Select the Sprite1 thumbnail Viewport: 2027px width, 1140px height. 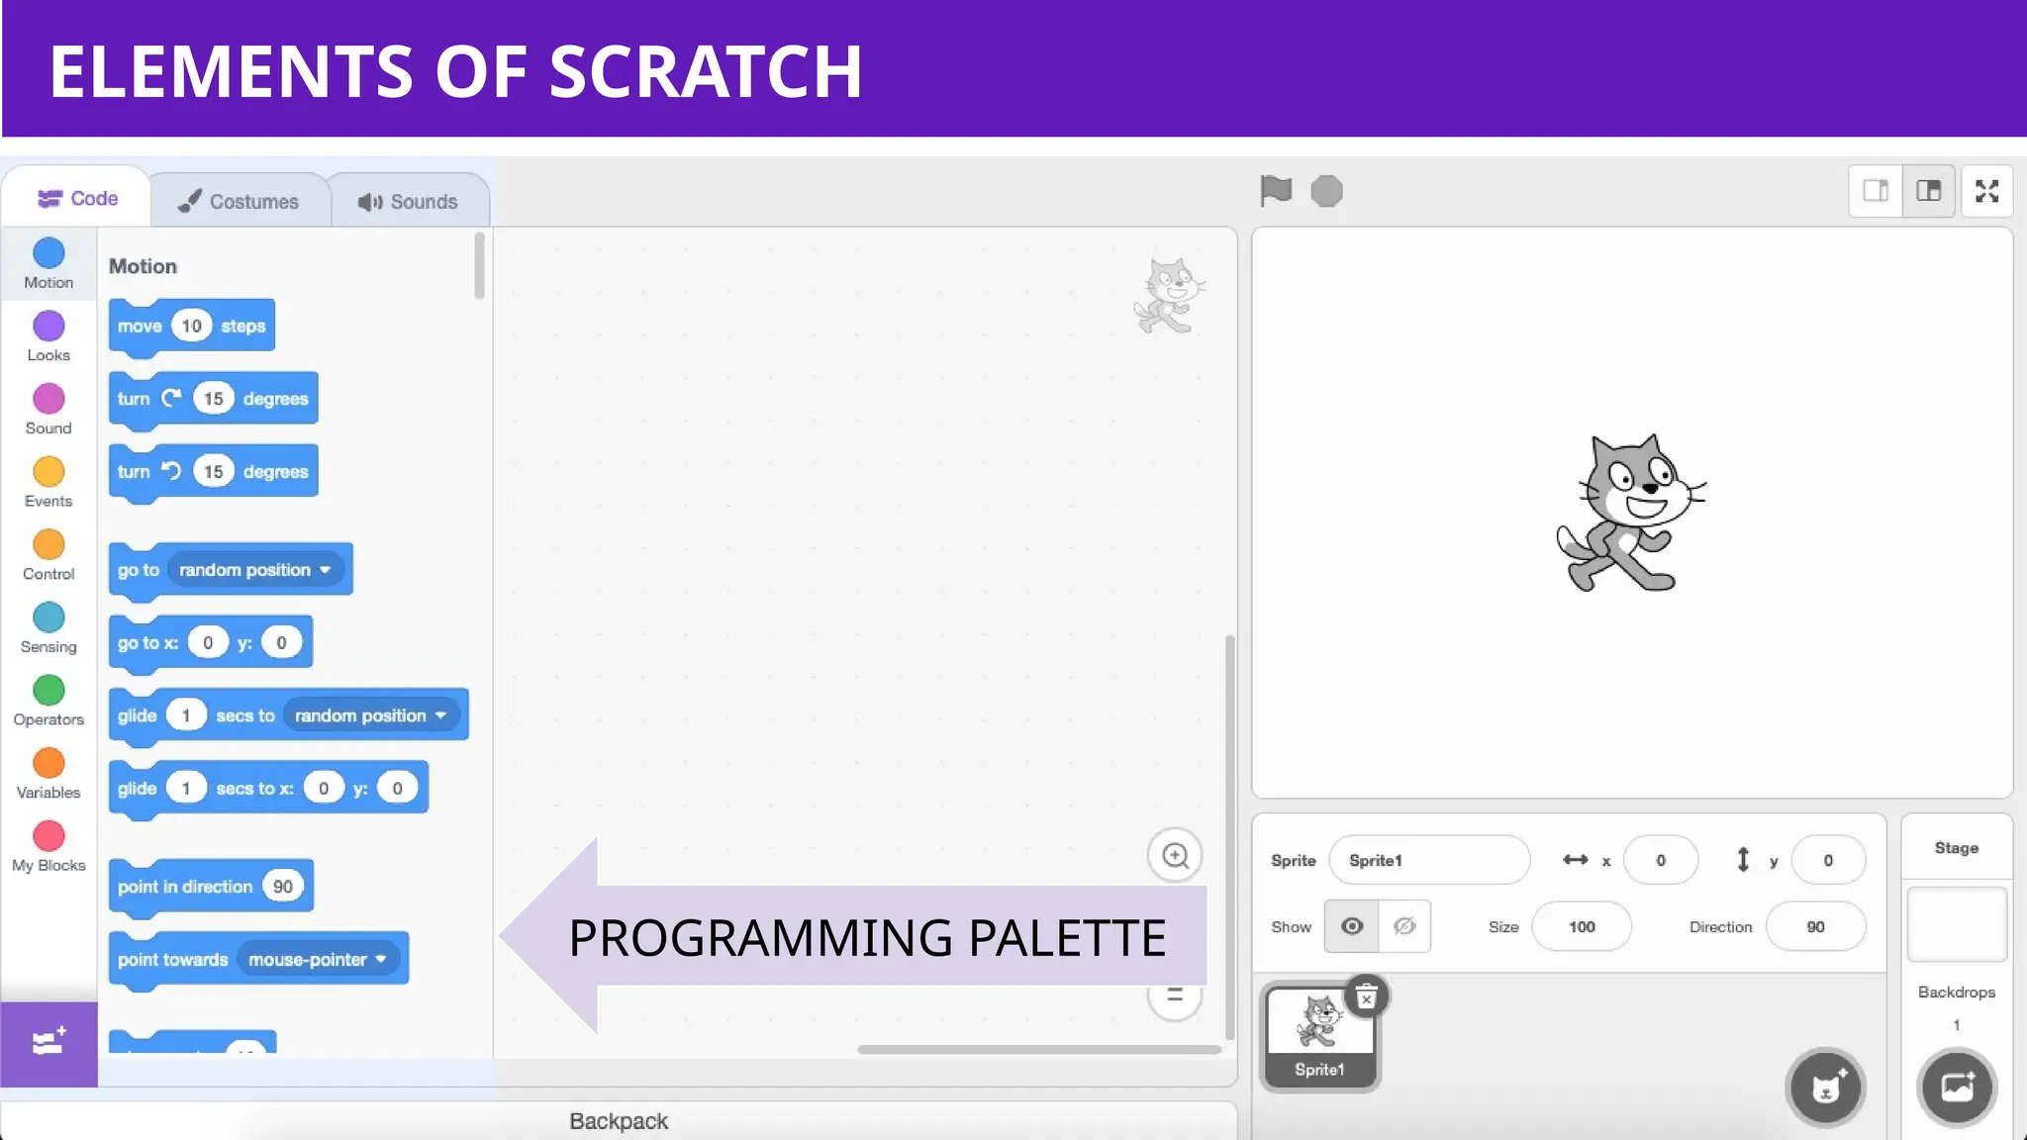coord(1319,1035)
